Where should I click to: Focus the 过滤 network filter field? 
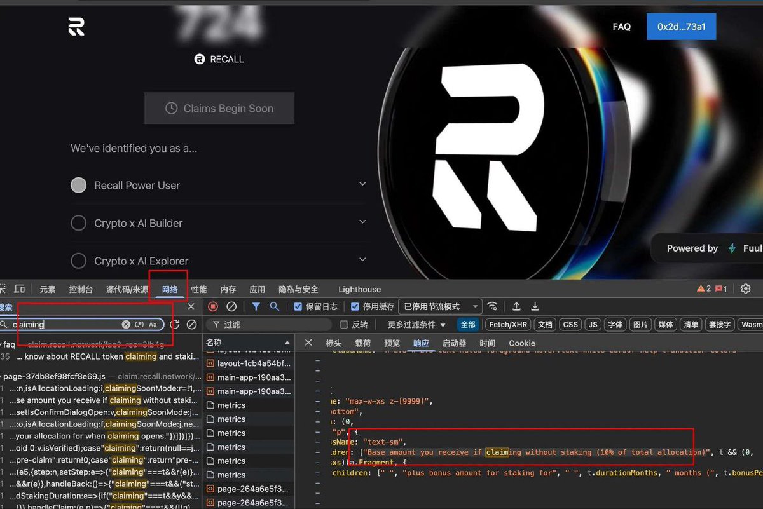point(268,324)
